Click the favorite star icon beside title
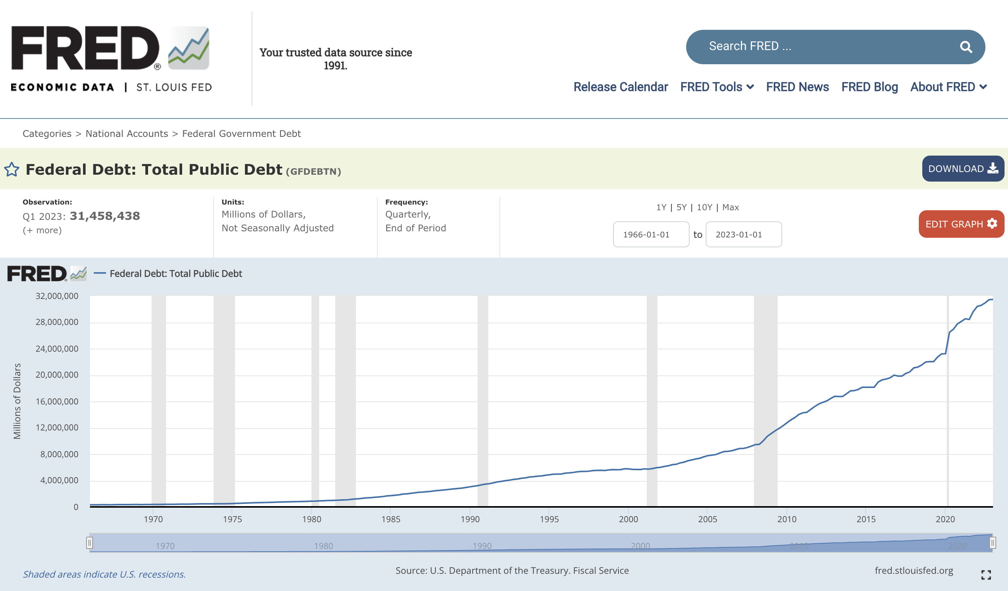 coord(11,169)
